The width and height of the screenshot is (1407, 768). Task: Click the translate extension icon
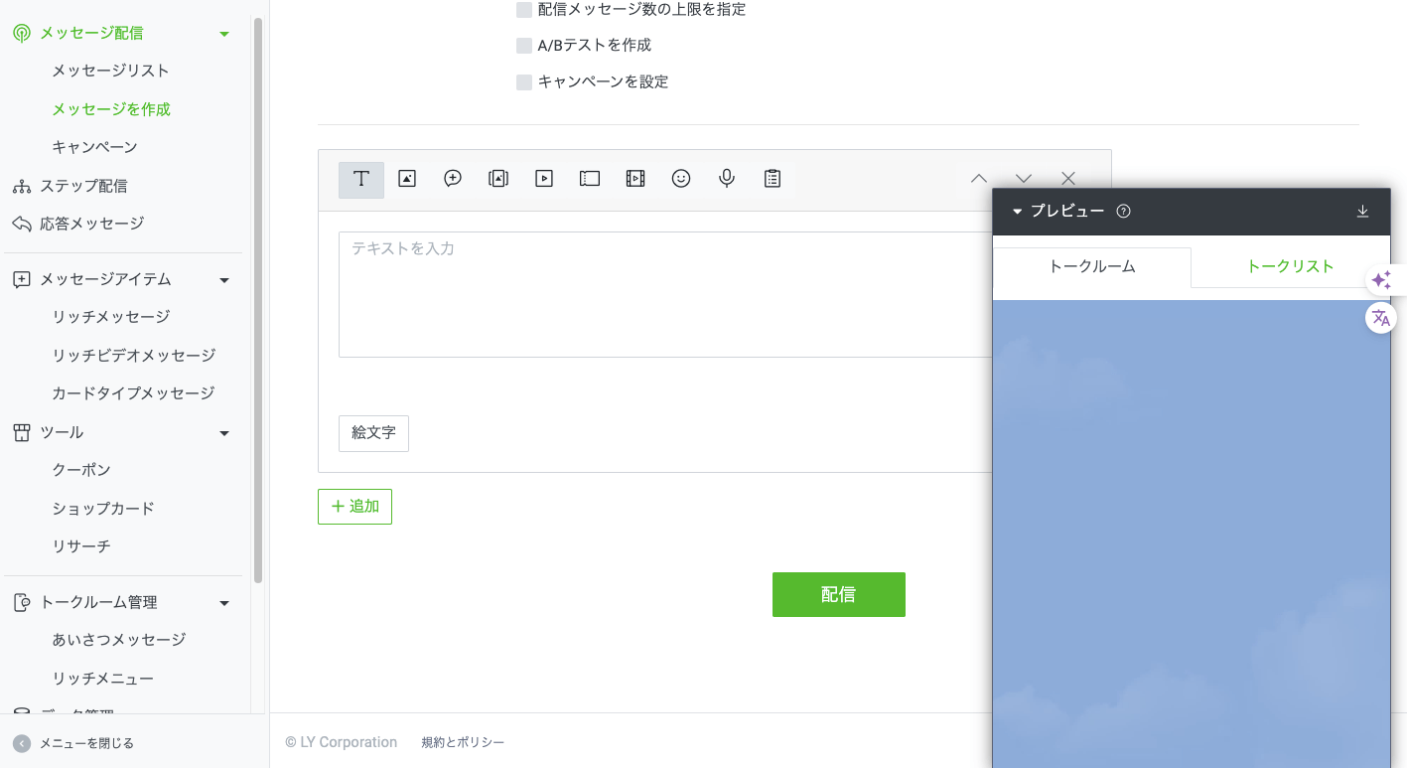click(1381, 318)
